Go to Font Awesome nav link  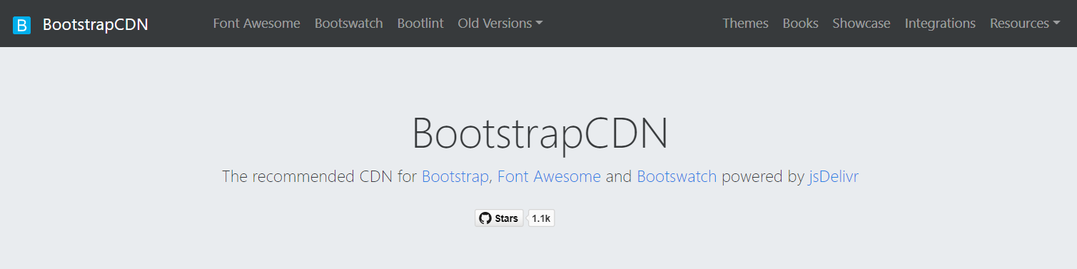[x=257, y=24]
